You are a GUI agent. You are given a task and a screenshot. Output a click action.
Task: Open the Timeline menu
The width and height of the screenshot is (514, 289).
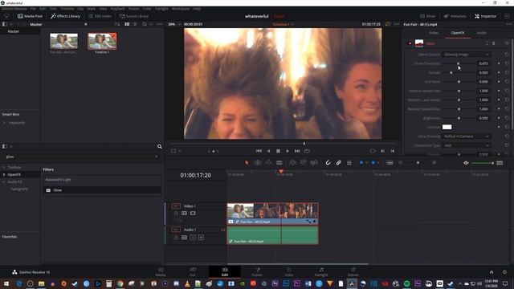coord(67,9)
